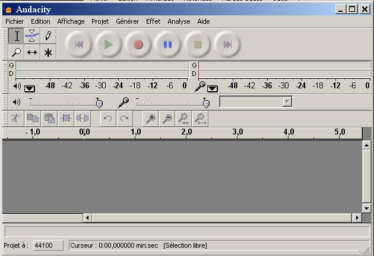This screenshot has width=374, height=256.
Task: Select the Draw pencil tool
Action: 48,36
